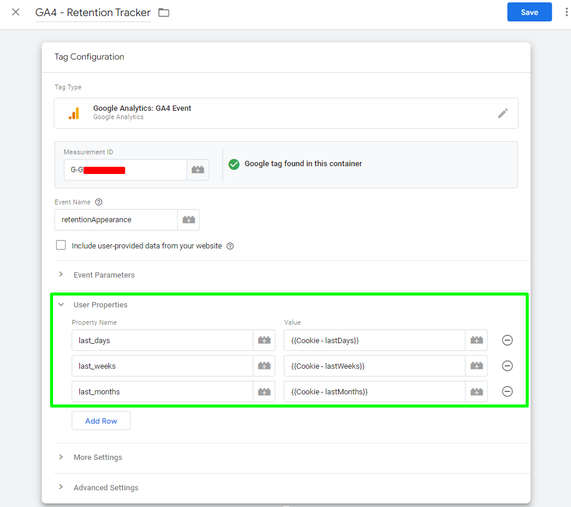
Task: Close the tag editor with the X icon
Action: pyautogui.click(x=15, y=13)
